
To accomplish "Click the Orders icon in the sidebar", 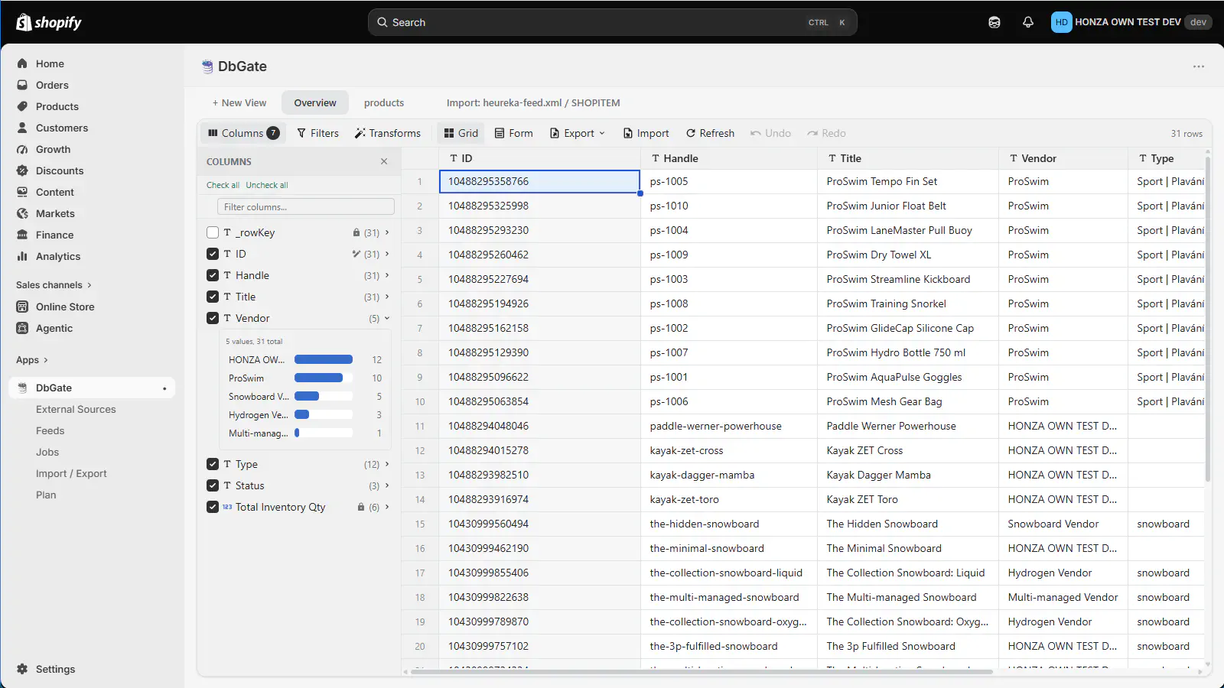I will 22,85.
